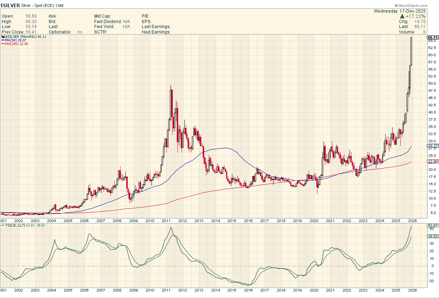This screenshot has height=298, width=439.
Task: Click the candlestick icon beside $SILVER (Monthly) legend
Action: 3,37
